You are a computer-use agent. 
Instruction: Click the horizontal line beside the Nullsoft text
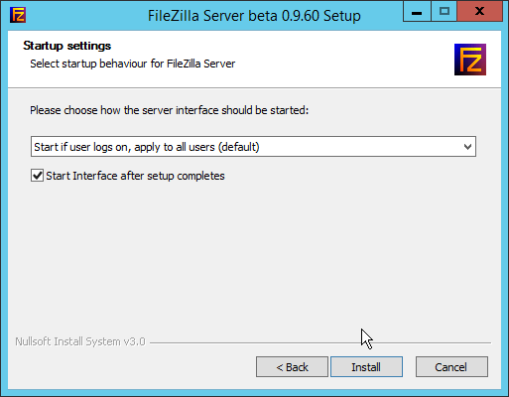(320, 342)
